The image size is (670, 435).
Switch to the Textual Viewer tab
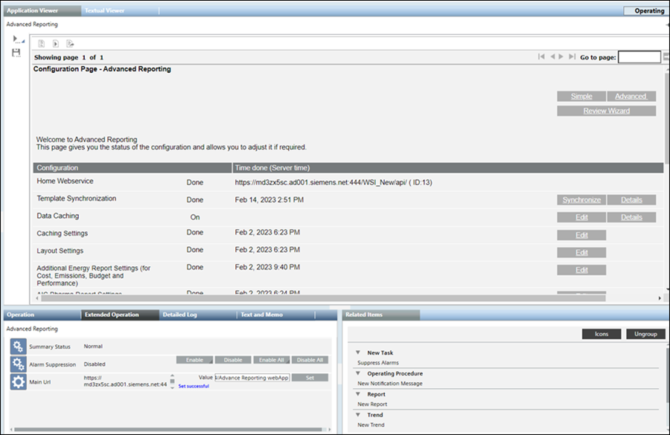tap(105, 11)
